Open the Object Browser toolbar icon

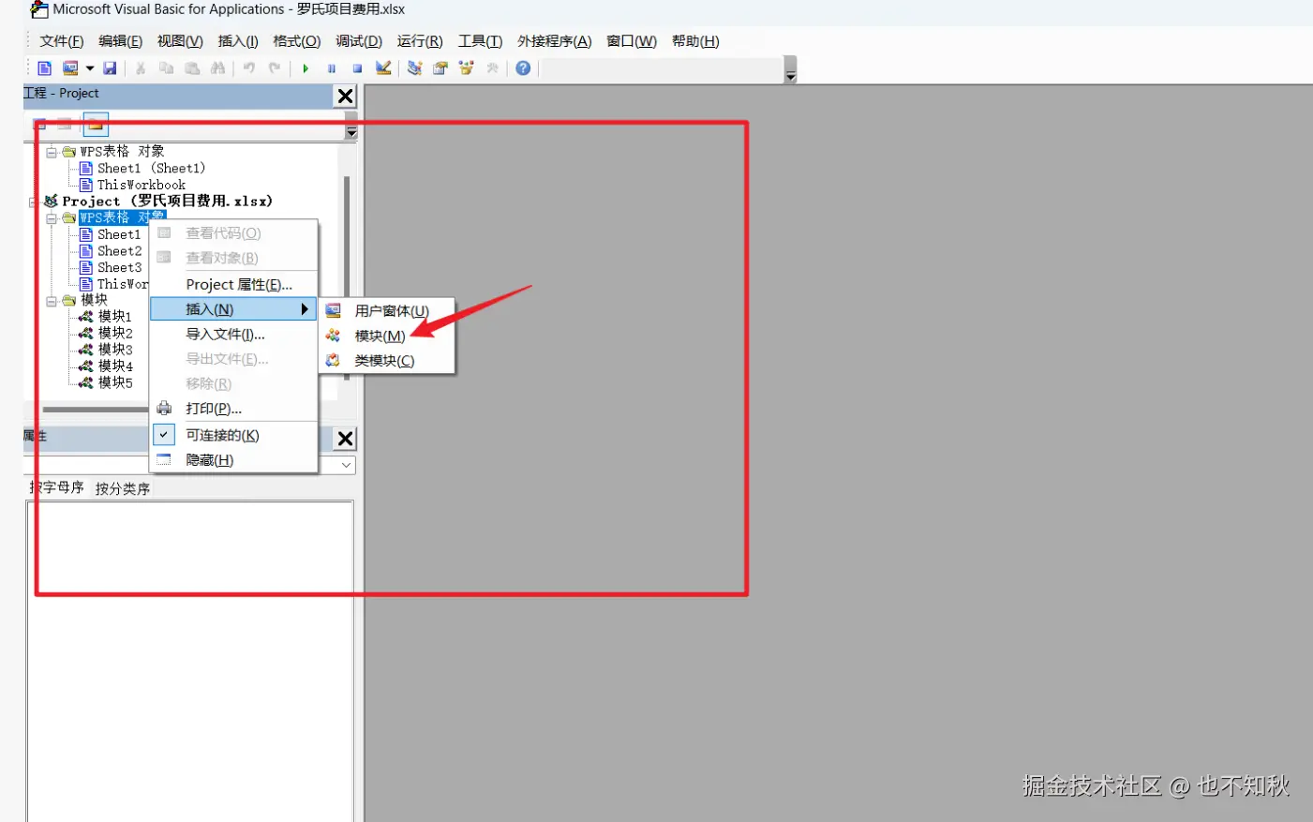point(466,68)
